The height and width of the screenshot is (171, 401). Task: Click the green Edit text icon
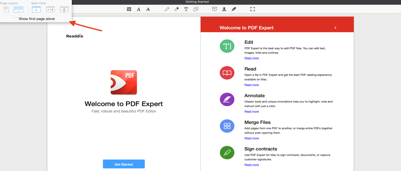click(227, 46)
